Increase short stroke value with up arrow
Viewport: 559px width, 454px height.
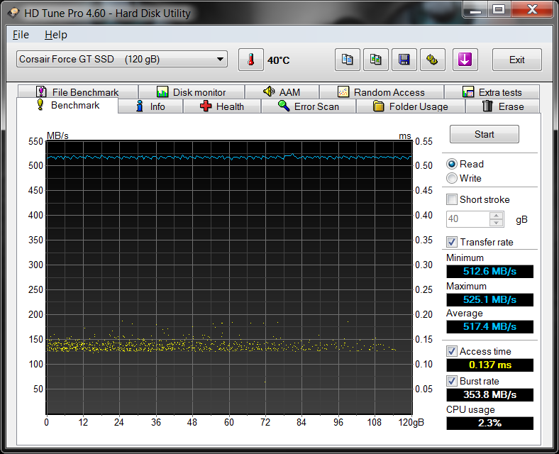coord(497,216)
